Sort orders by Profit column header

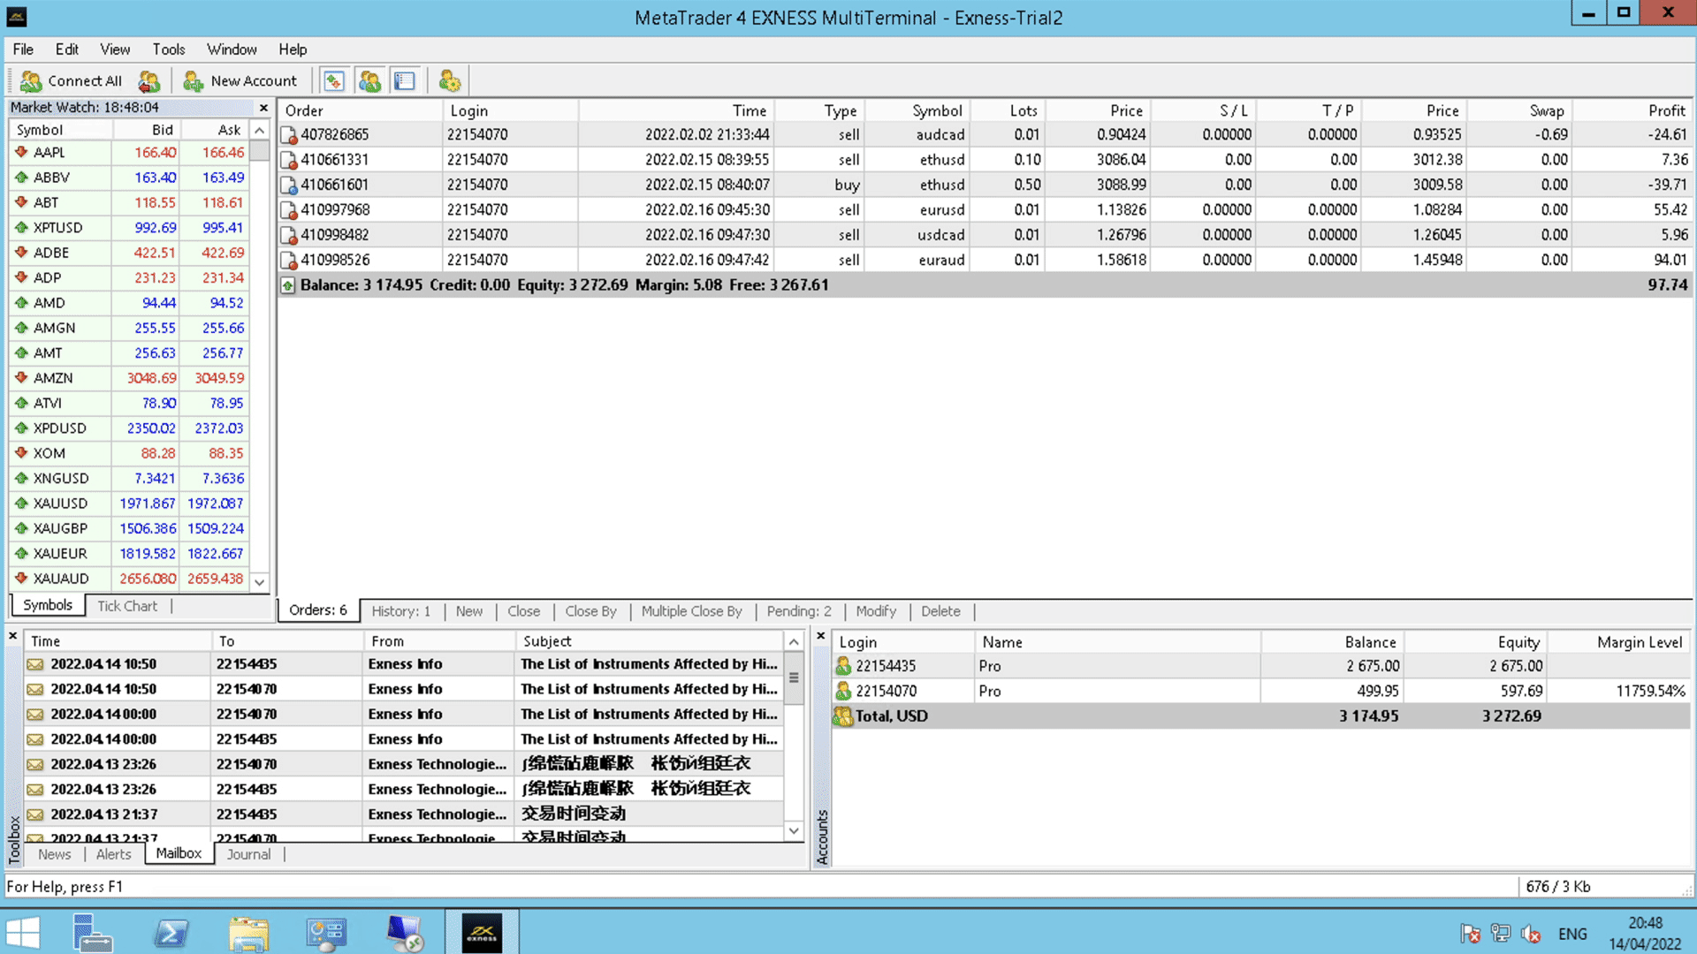pyautogui.click(x=1634, y=110)
